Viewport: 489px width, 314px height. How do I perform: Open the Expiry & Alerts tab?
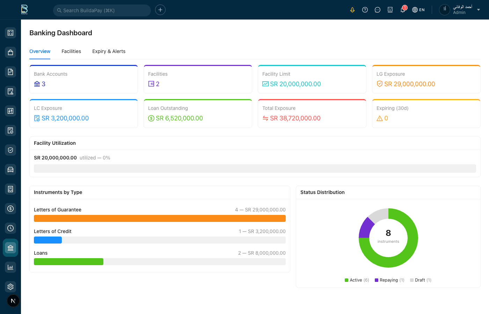109,51
